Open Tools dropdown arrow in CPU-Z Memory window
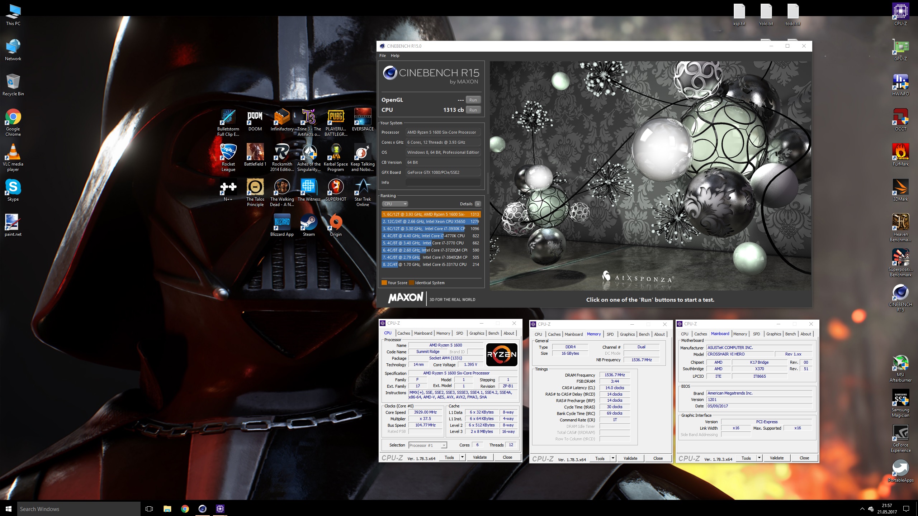 click(613, 458)
